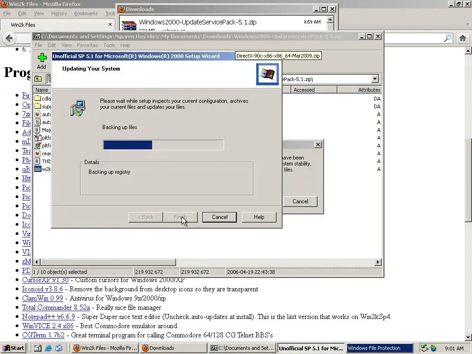Open Firefox Bookmarks menu
Viewport: 472px width, 354px height.
click(86, 13)
